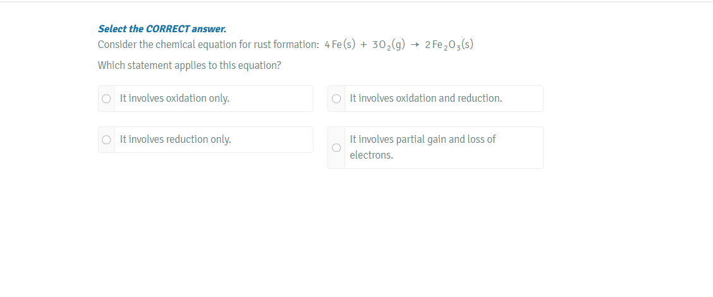Pick the "partial gain and loss of electrons" radio button
The height and width of the screenshot is (297, 713).
336,147
